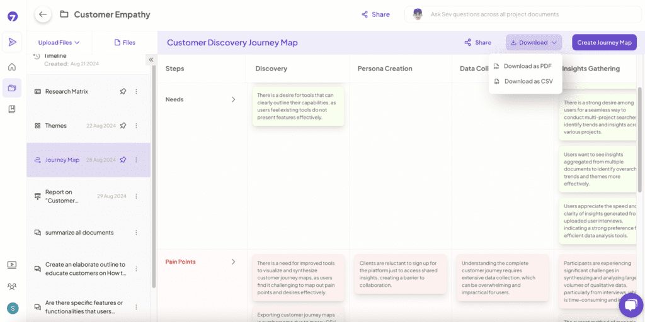645x322 pixels.
Task: Click the user avatar S icon
Action: point(13,308)
